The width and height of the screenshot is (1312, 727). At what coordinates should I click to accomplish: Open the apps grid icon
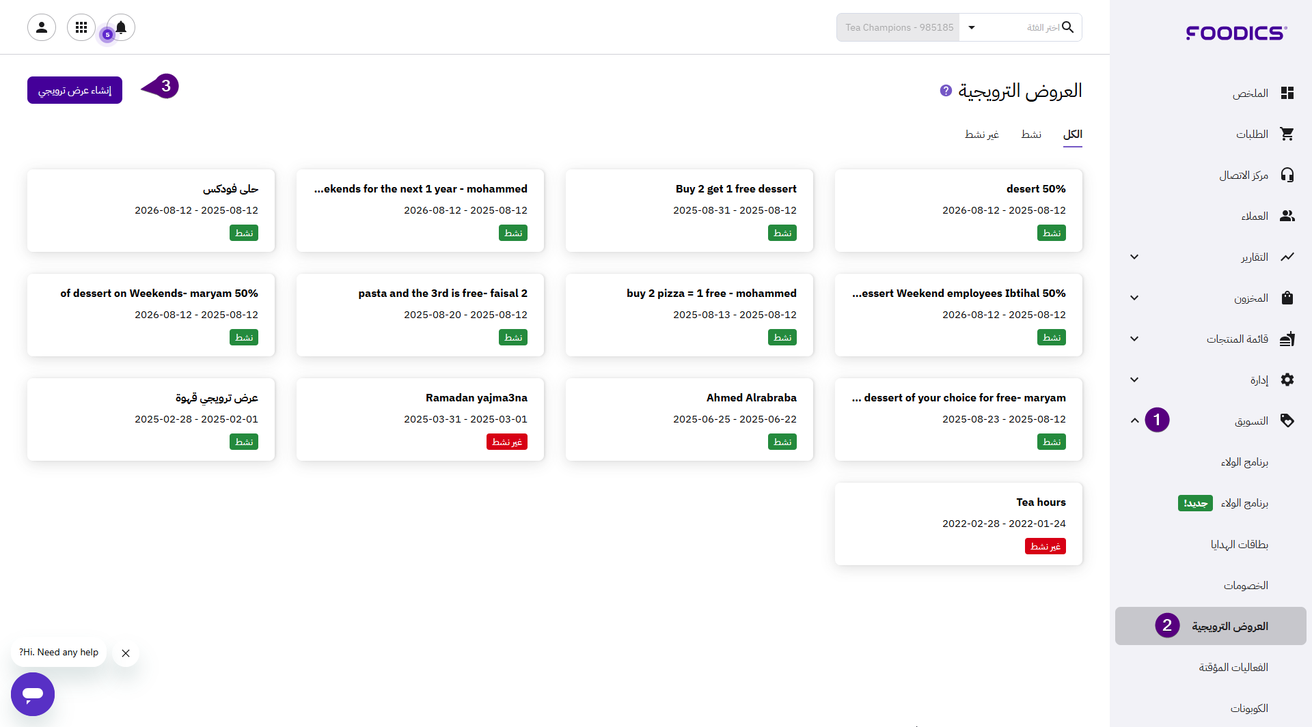click(81, 27)
